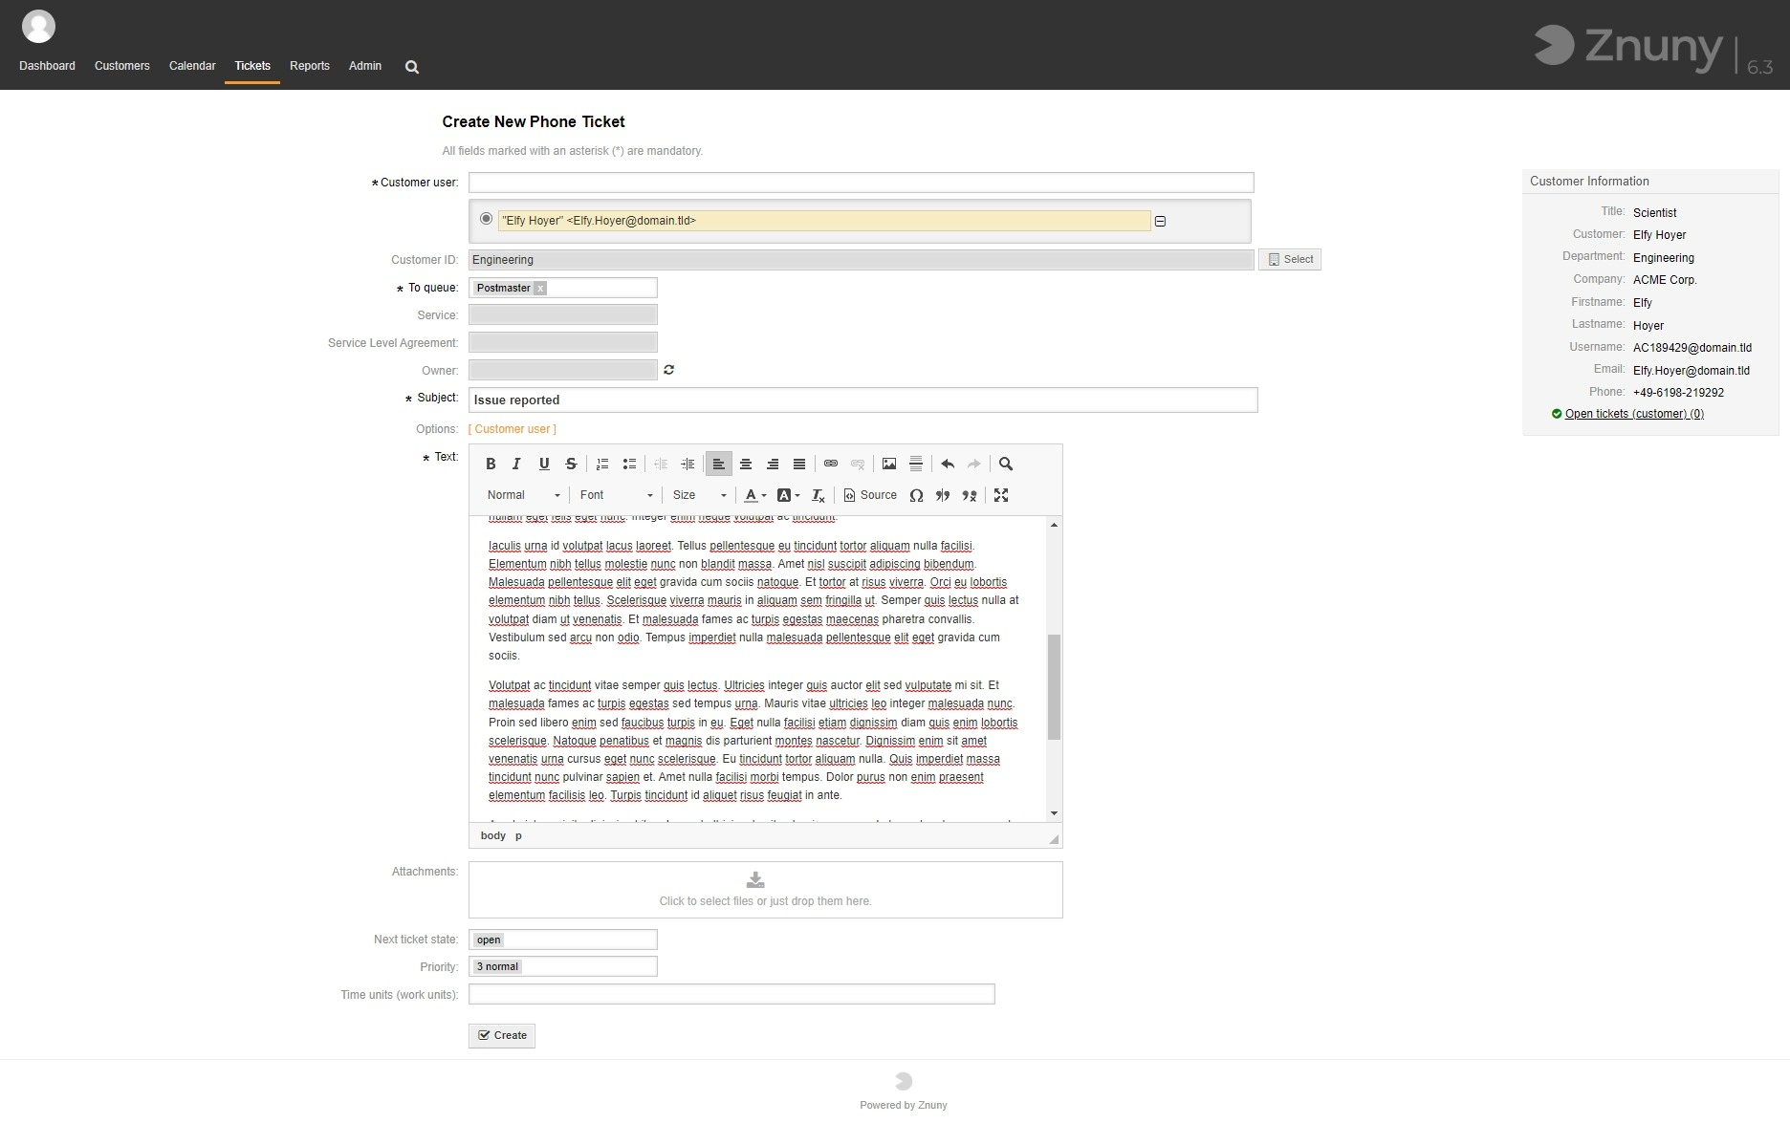Toggle bold formatting in the editor
The width and height of the screenshot is (1790, 1124).
tap(491, 464)
